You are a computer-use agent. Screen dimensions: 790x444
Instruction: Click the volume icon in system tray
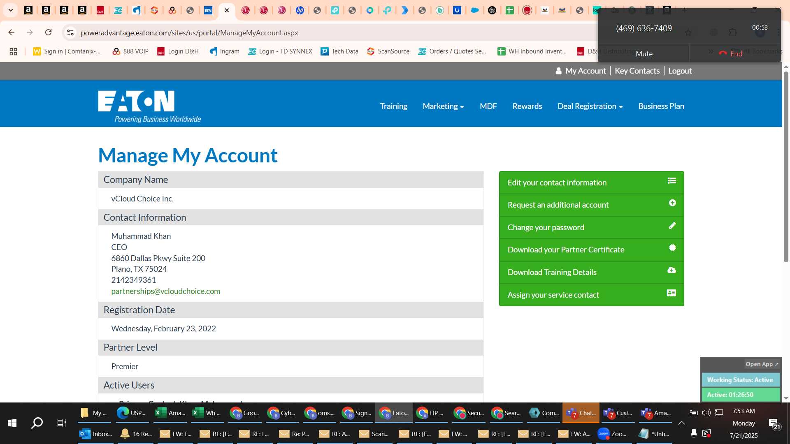click(706, 412)
